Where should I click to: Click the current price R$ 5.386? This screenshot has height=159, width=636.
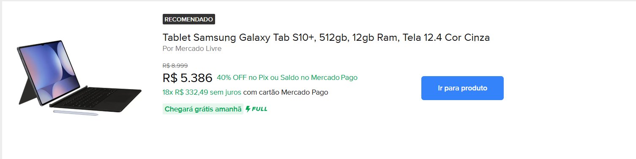pos(187,78)
